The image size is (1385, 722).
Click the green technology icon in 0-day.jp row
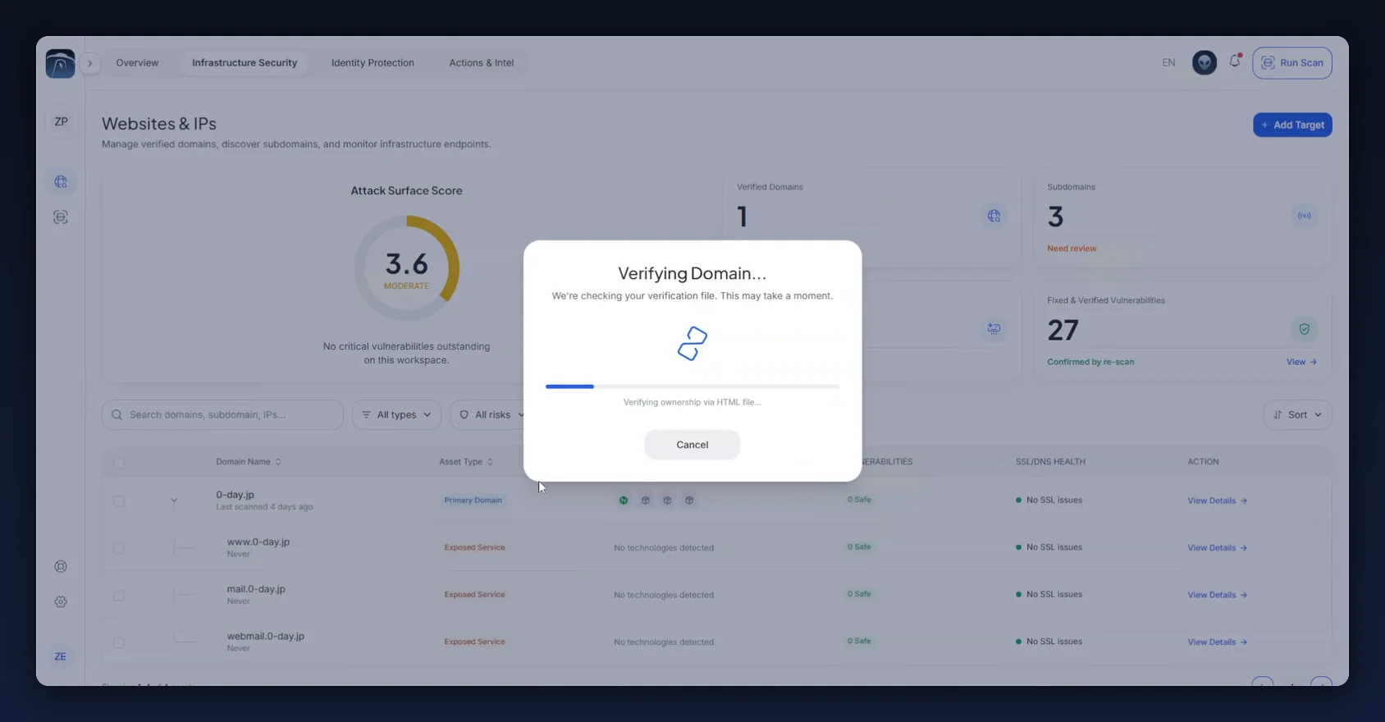tap(624, 500)
